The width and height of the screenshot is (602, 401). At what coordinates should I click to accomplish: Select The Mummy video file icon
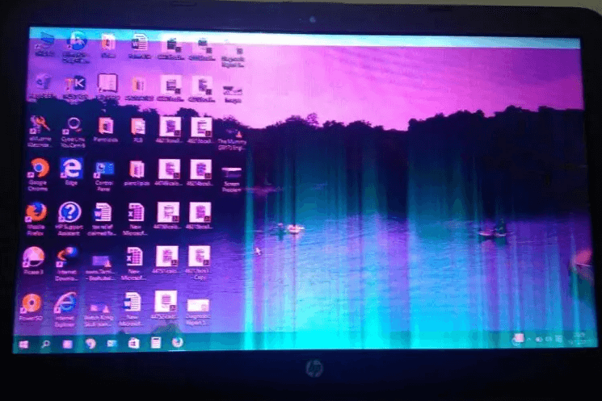231,128
